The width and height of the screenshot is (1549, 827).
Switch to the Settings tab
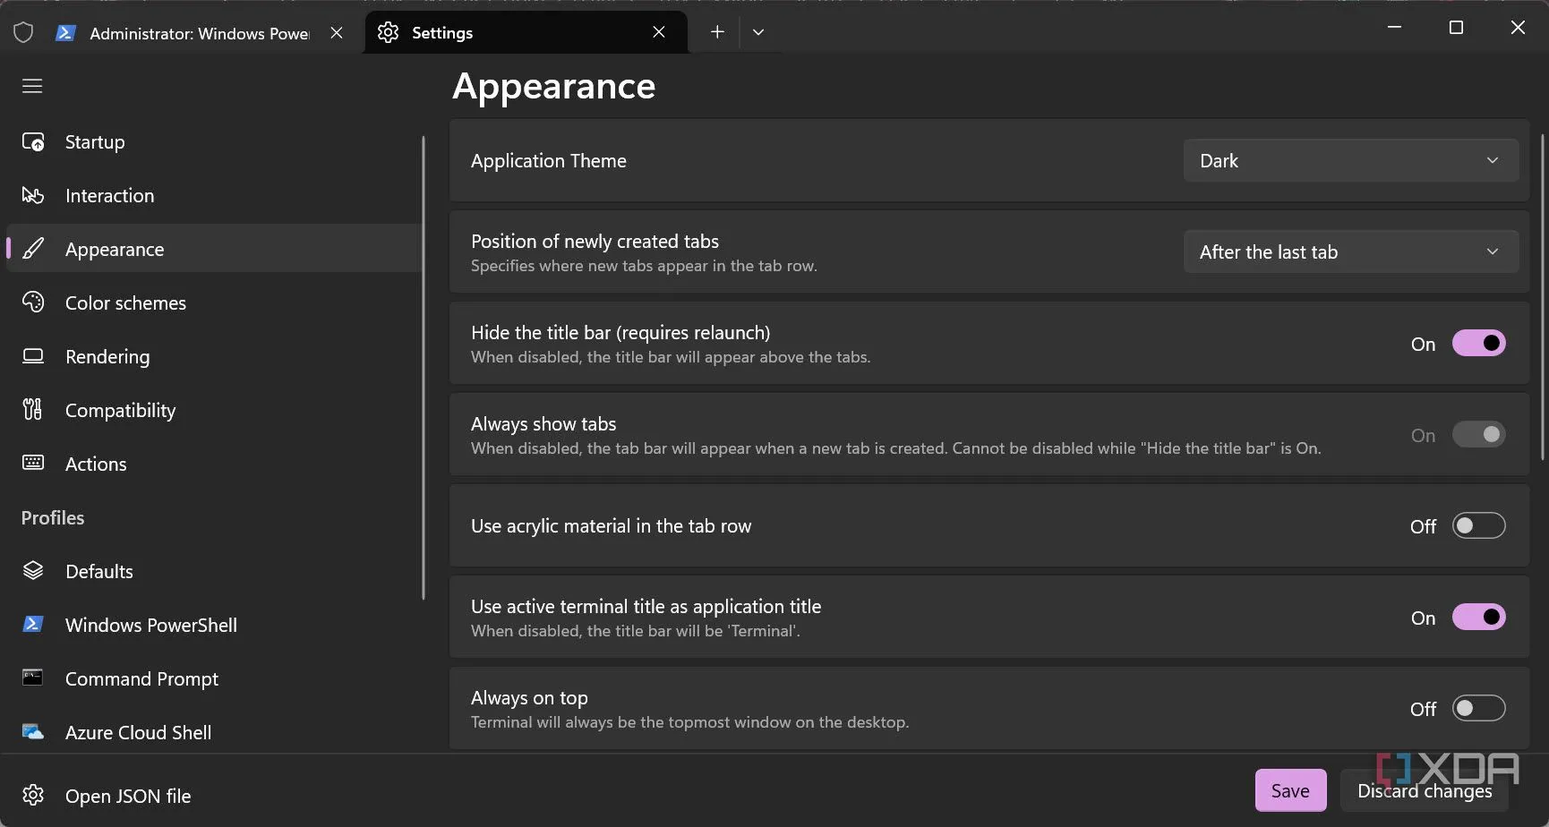pyautogui.click(x=526, y=32)
